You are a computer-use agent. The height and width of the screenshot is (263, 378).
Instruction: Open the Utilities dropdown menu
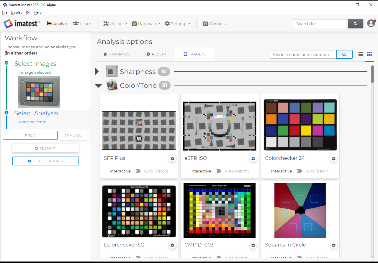(115, 24)
